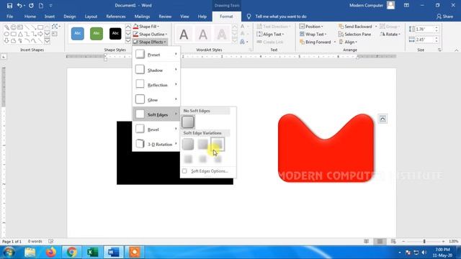Open the Bevel effects submenu
Screen dimensions: 461x259
point(156,129)
